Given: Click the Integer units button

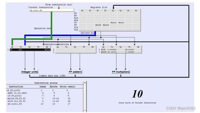Looking at the screenshot, I should coord(29,72).
